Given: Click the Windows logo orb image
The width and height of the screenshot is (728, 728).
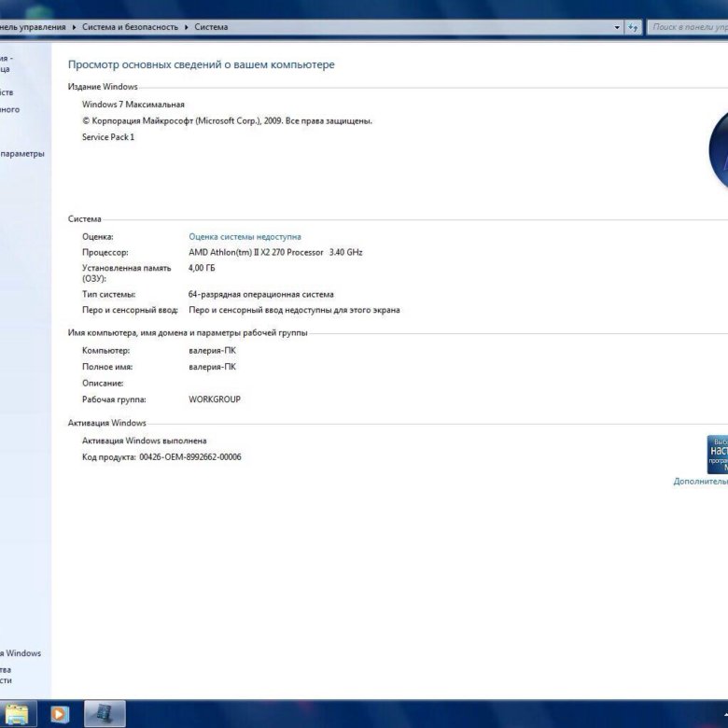Looking at the screenshot, I should point(718,149).
